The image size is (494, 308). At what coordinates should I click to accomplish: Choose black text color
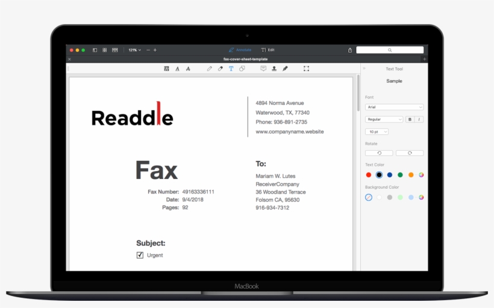[379, 175]
